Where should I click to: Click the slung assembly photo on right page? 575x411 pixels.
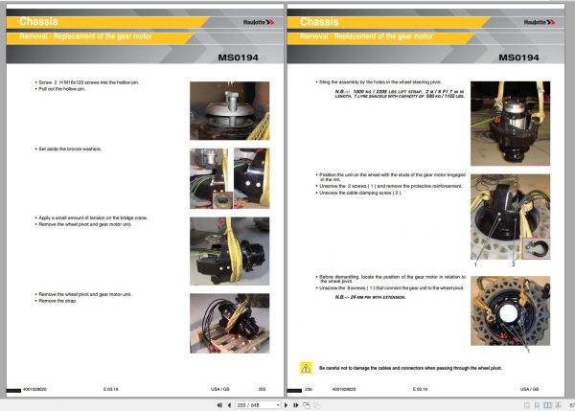pyautogui.click(x=510, y=124)
